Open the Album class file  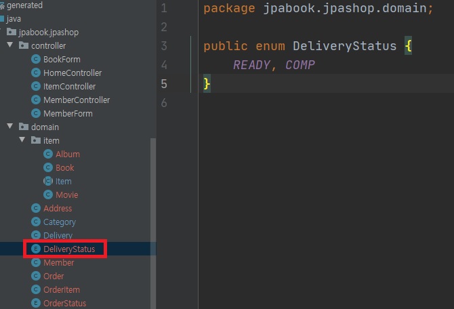pos(68,154)
